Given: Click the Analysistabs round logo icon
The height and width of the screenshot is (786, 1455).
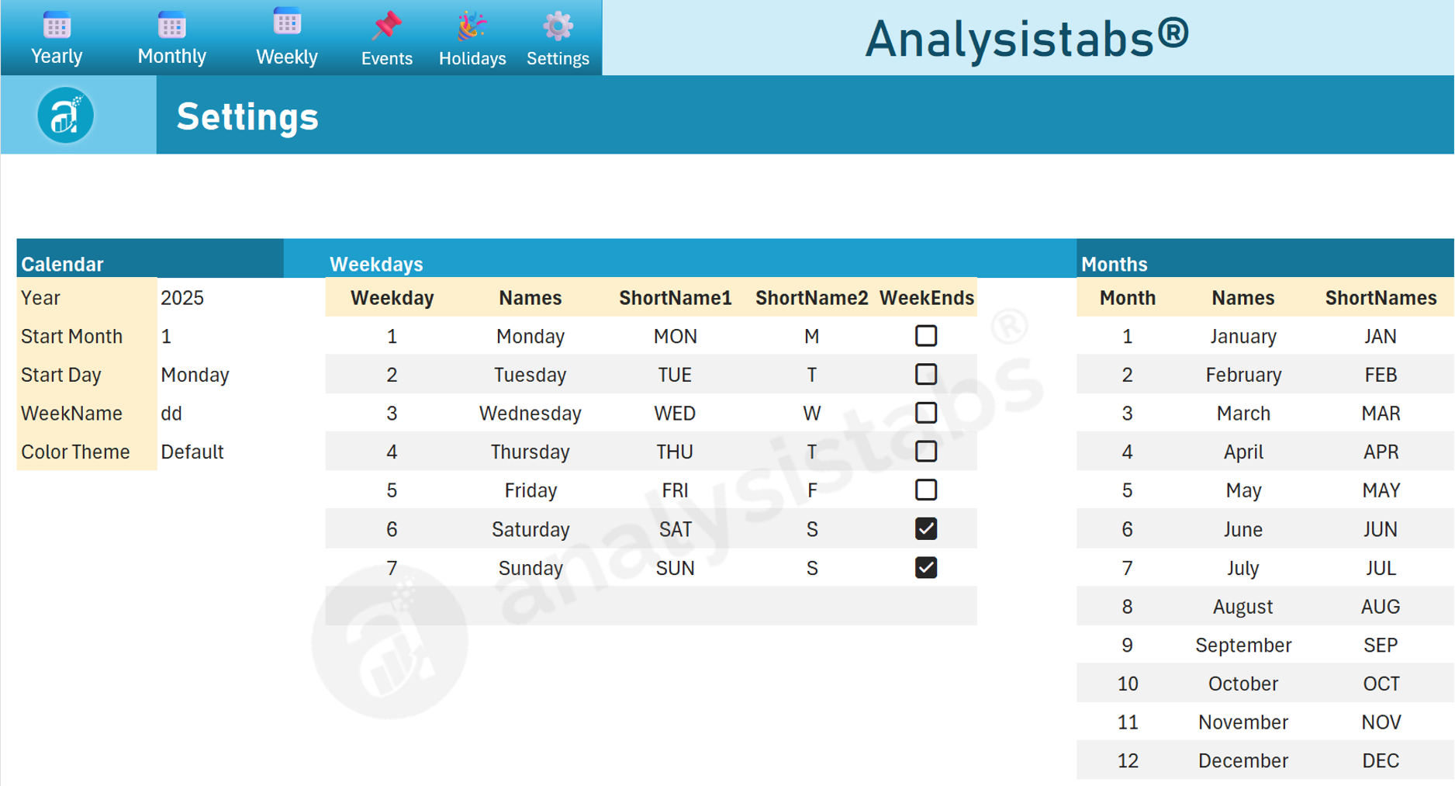Looking at the screenshot, I should pyautogui.click(x=66, y=116).
